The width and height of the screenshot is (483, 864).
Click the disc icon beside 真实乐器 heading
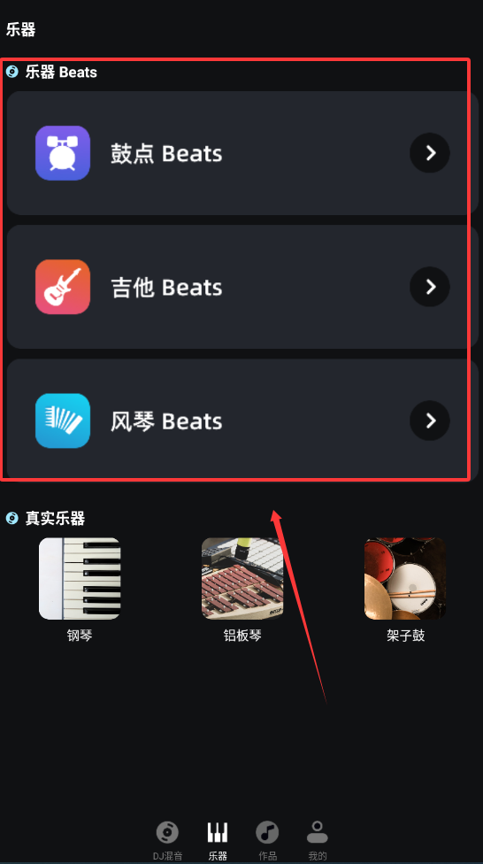click(x=12, y=519)
